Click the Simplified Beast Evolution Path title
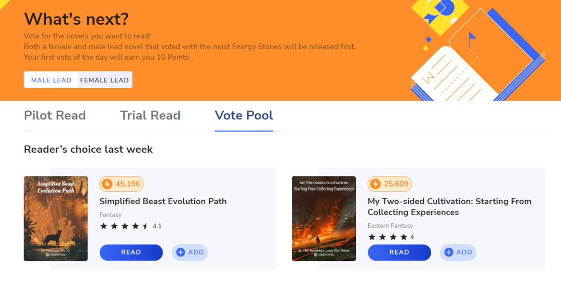561x283 pixels. coord(163,201)
